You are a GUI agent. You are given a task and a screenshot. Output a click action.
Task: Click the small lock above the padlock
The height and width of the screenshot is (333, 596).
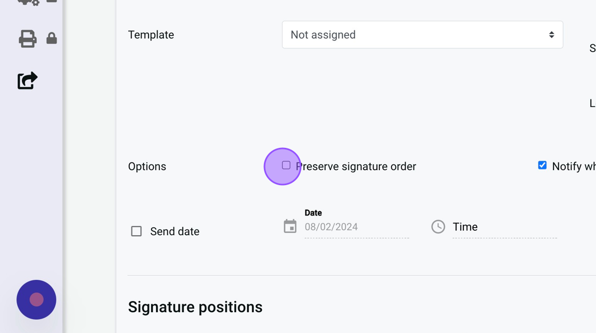click(x=52, y=2)
